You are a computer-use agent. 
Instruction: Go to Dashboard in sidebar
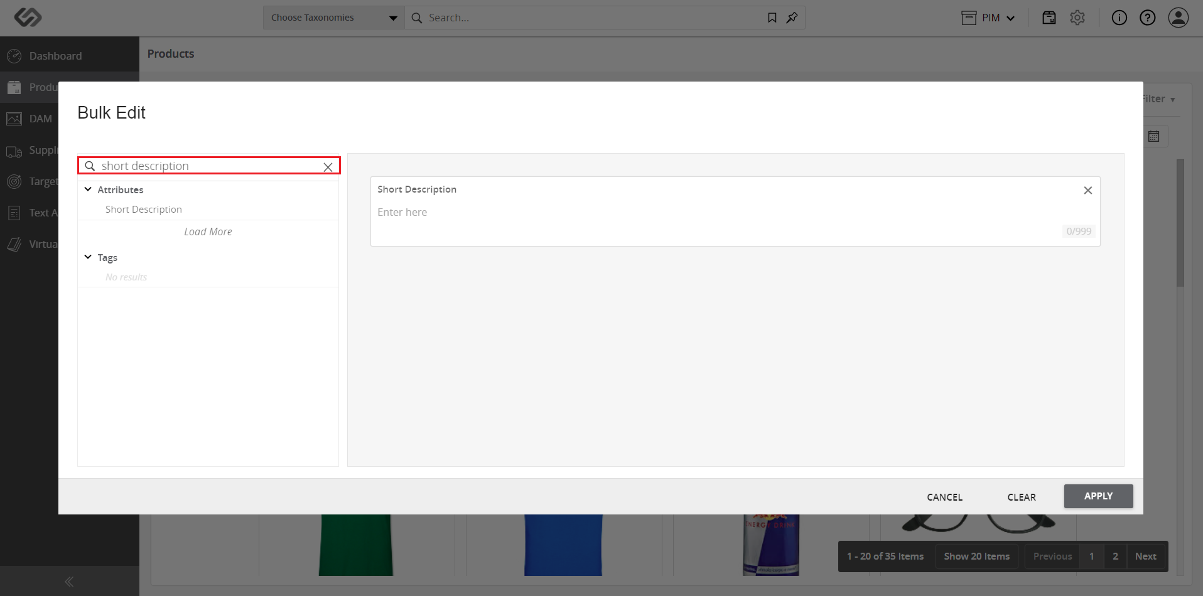pos(69,56)
